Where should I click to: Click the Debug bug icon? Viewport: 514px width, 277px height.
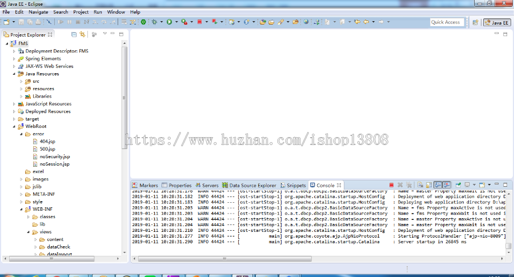pos(154,22)
